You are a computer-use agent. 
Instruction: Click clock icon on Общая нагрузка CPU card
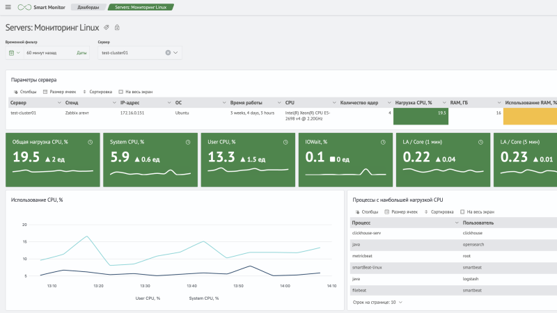point(91,142)
